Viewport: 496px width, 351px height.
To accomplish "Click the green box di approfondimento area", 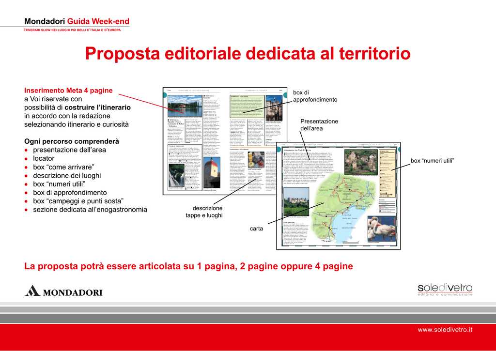I will [x=247, y=106].
